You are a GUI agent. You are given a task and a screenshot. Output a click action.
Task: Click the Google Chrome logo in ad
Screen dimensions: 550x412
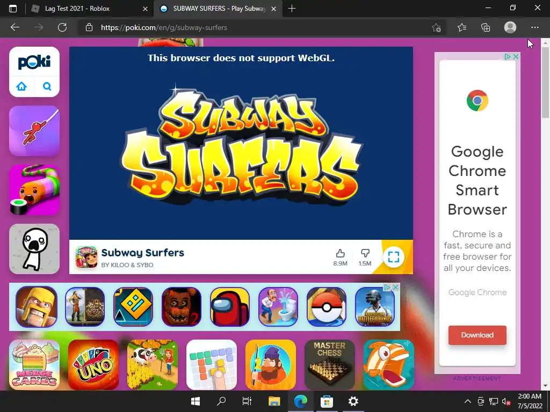(477, 100)
